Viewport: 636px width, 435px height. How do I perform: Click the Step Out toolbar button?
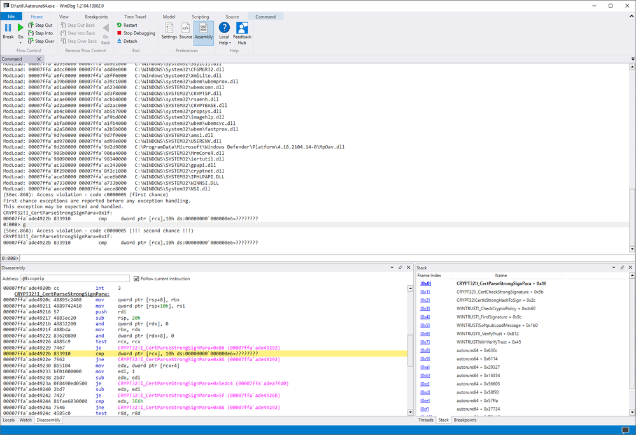tap(40, 25)
